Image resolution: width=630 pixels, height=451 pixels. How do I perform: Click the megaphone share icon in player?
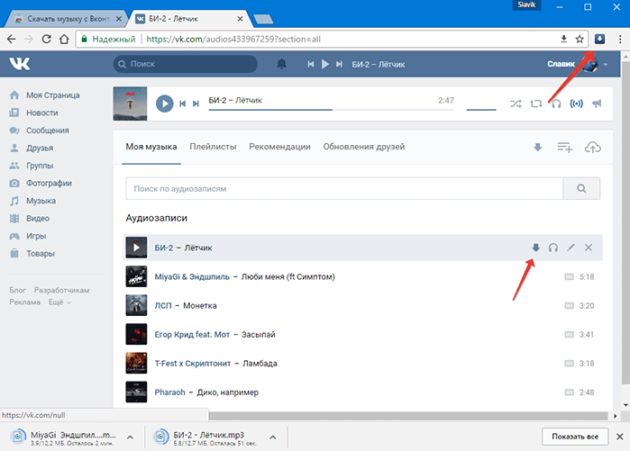[x=597, y=104]
